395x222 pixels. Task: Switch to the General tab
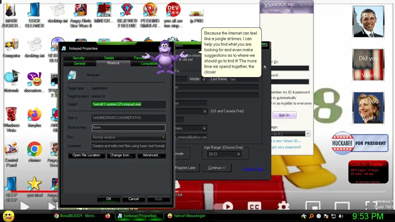pos(79,64)
